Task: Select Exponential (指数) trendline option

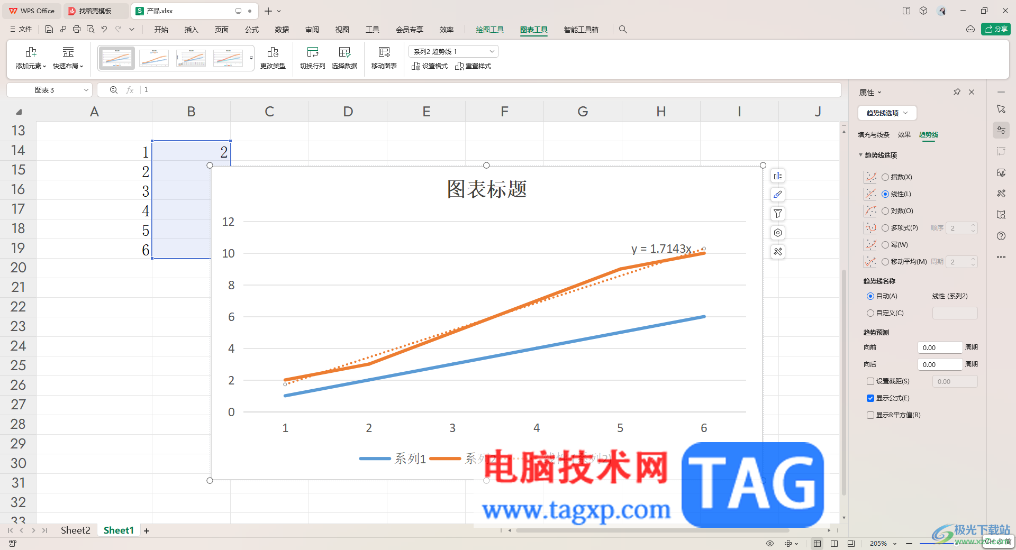Action: coord(885,177)
